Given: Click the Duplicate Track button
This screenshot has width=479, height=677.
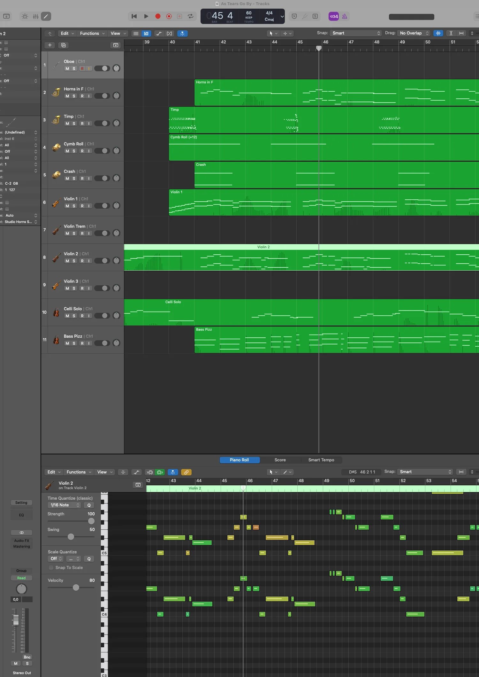Looking at the screenshot, I should tap(64, 45).
